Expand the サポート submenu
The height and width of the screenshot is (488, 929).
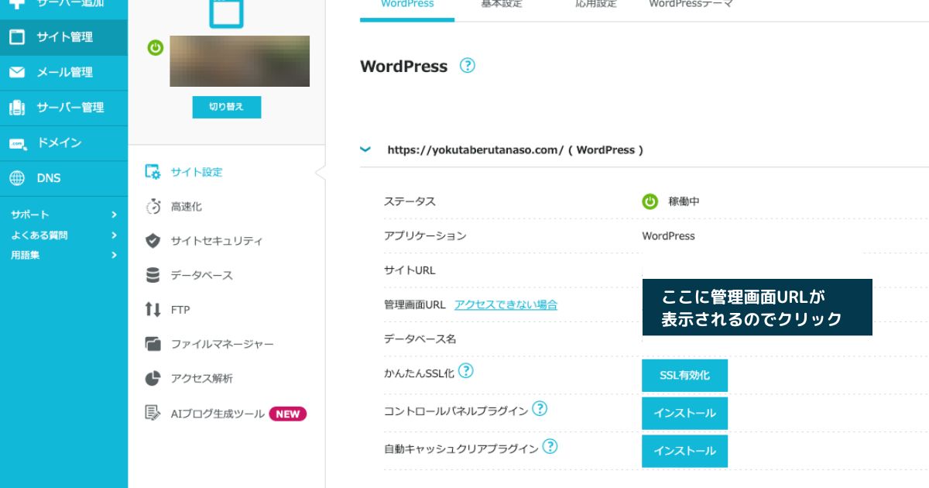(63, 215)
